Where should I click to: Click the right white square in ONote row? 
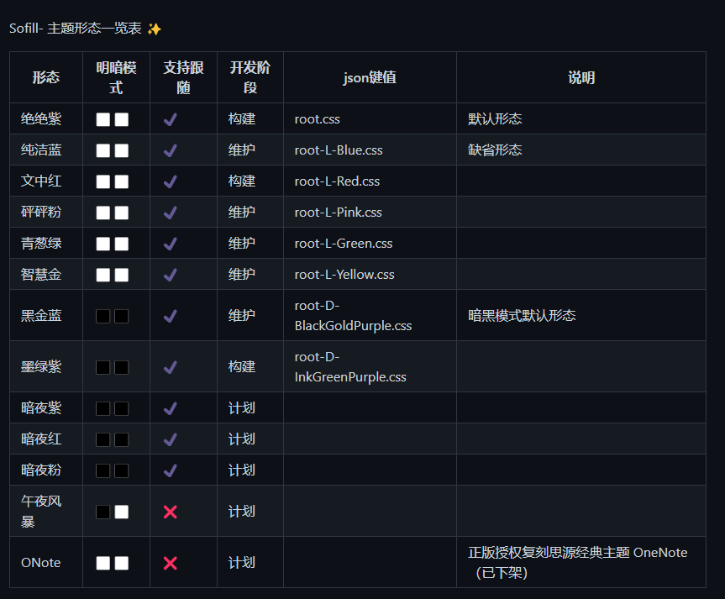(122, 563)
